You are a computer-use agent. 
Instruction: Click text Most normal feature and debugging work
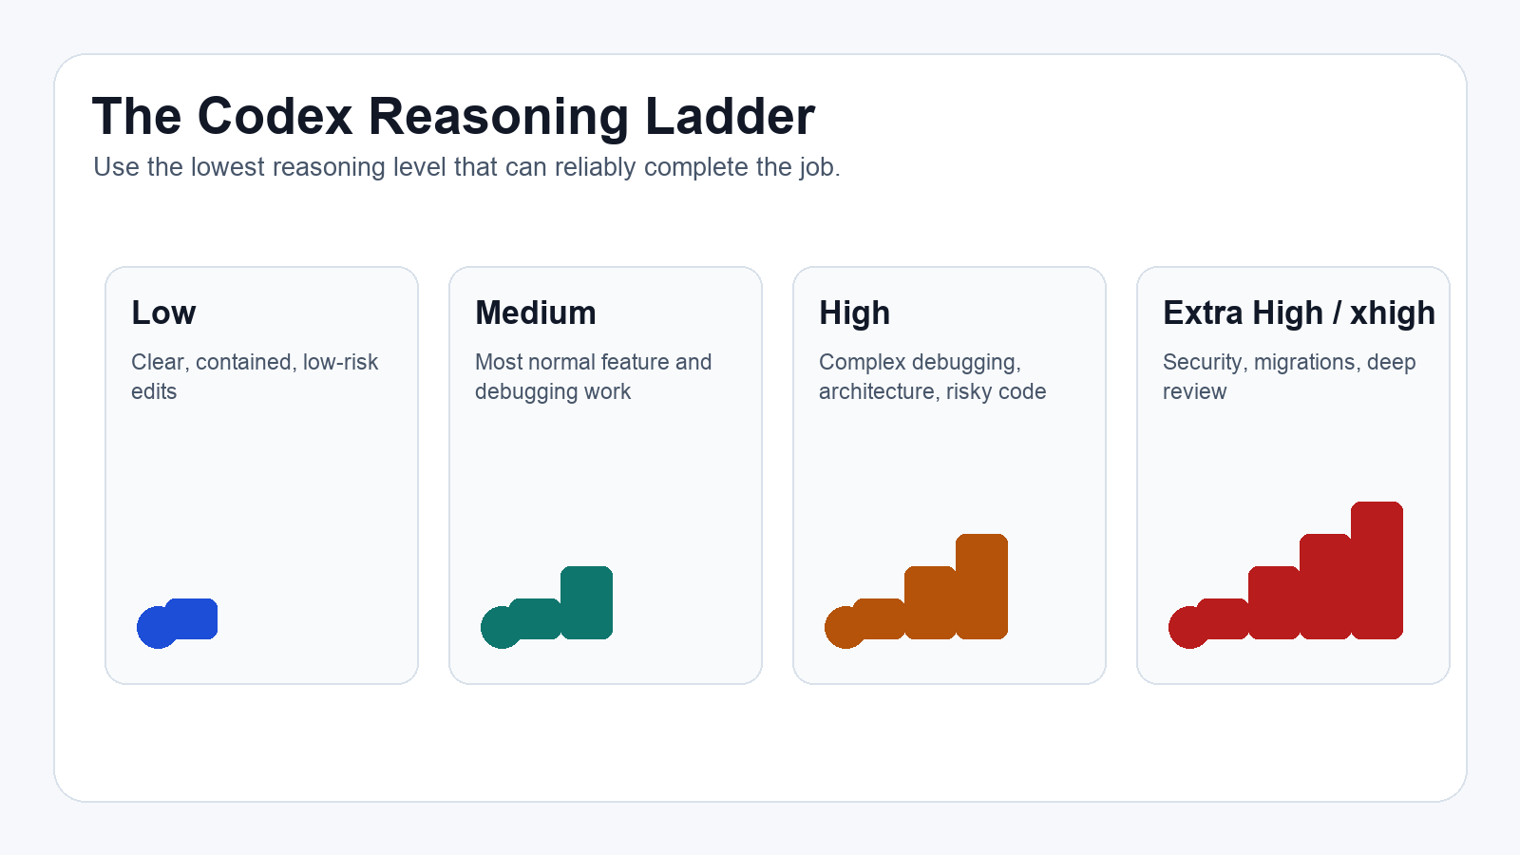(x=593, y=376)
